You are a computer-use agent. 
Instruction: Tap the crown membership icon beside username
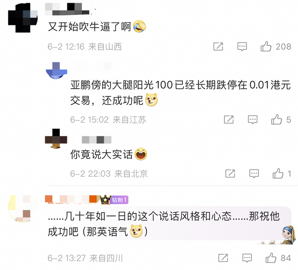[106, 200]
